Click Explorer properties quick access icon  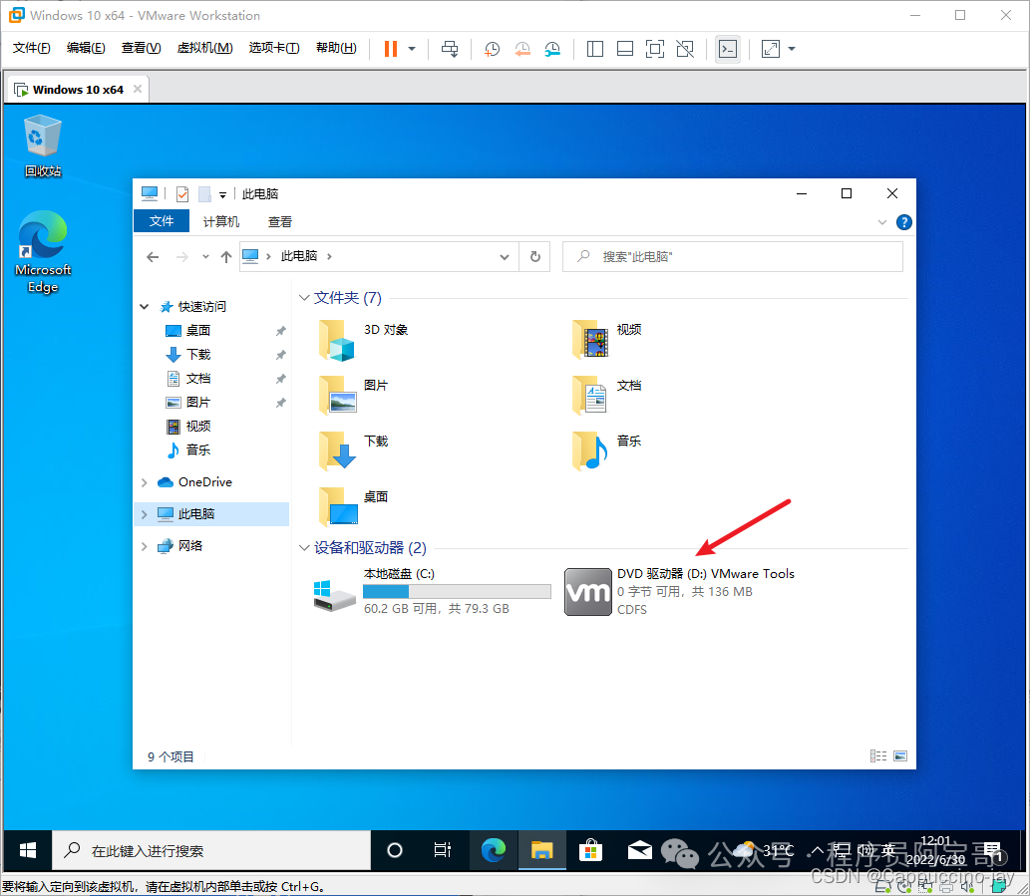tap(182, 193)
